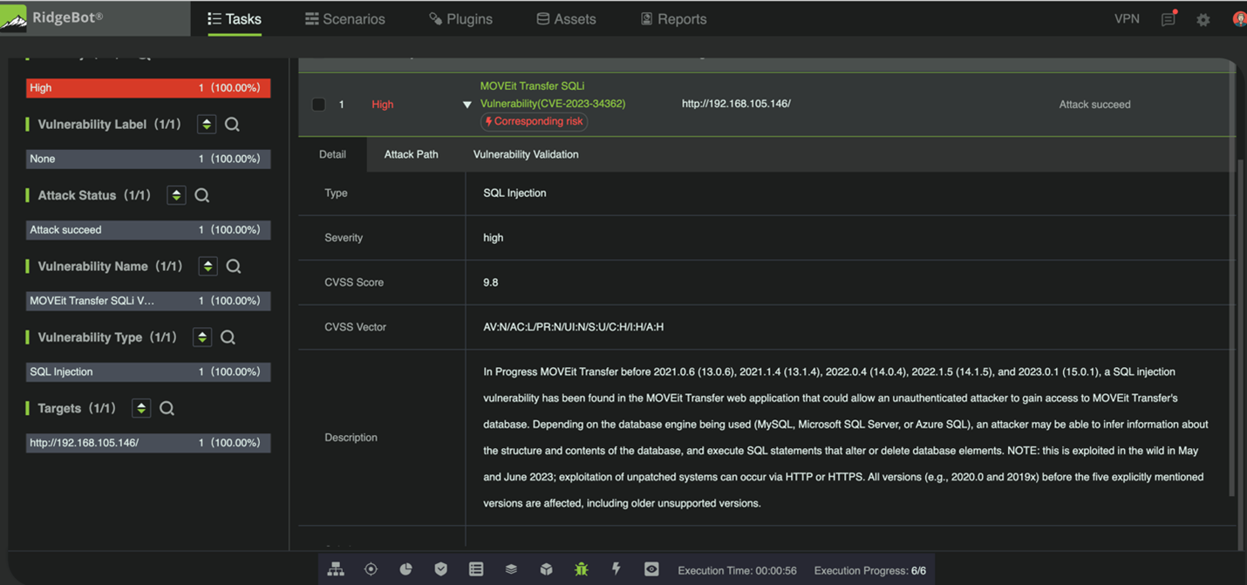Sort the Targets filter list
The width and height of the screenshot is (1247, 585).
(x=141, y=408)
